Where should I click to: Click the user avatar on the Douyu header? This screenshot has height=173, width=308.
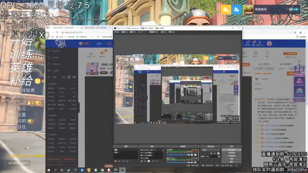point(269,43)
